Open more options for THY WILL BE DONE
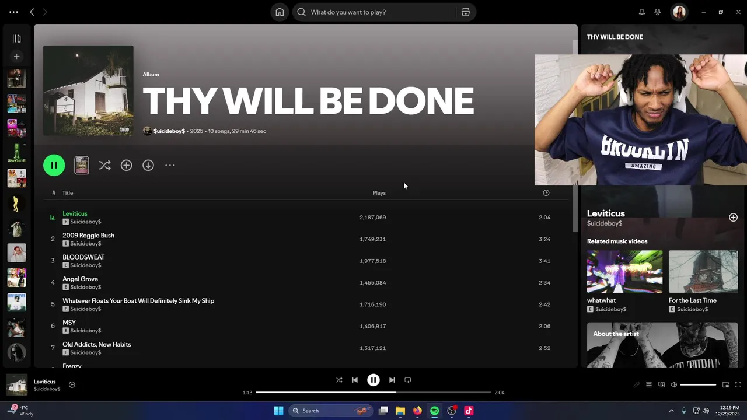The width and height of the screenshot is (747, 420). (x=170, y=166)
